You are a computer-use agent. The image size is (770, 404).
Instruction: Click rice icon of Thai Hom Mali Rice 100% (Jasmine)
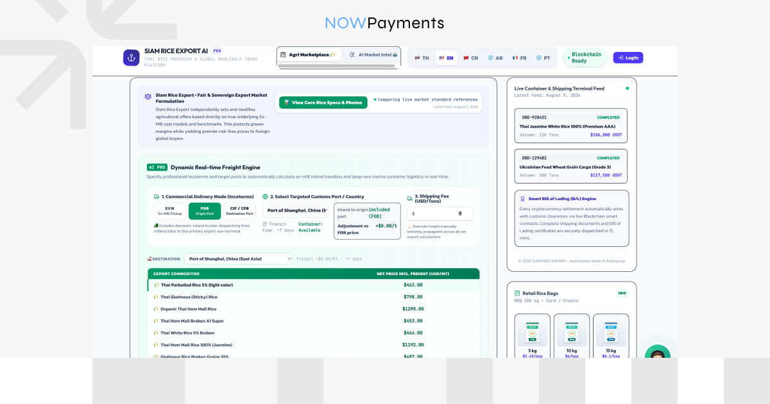(x=156, y=345)
